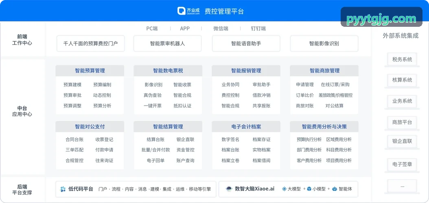
Task: Click the 档案存证 item
Action: coord(262,139)
